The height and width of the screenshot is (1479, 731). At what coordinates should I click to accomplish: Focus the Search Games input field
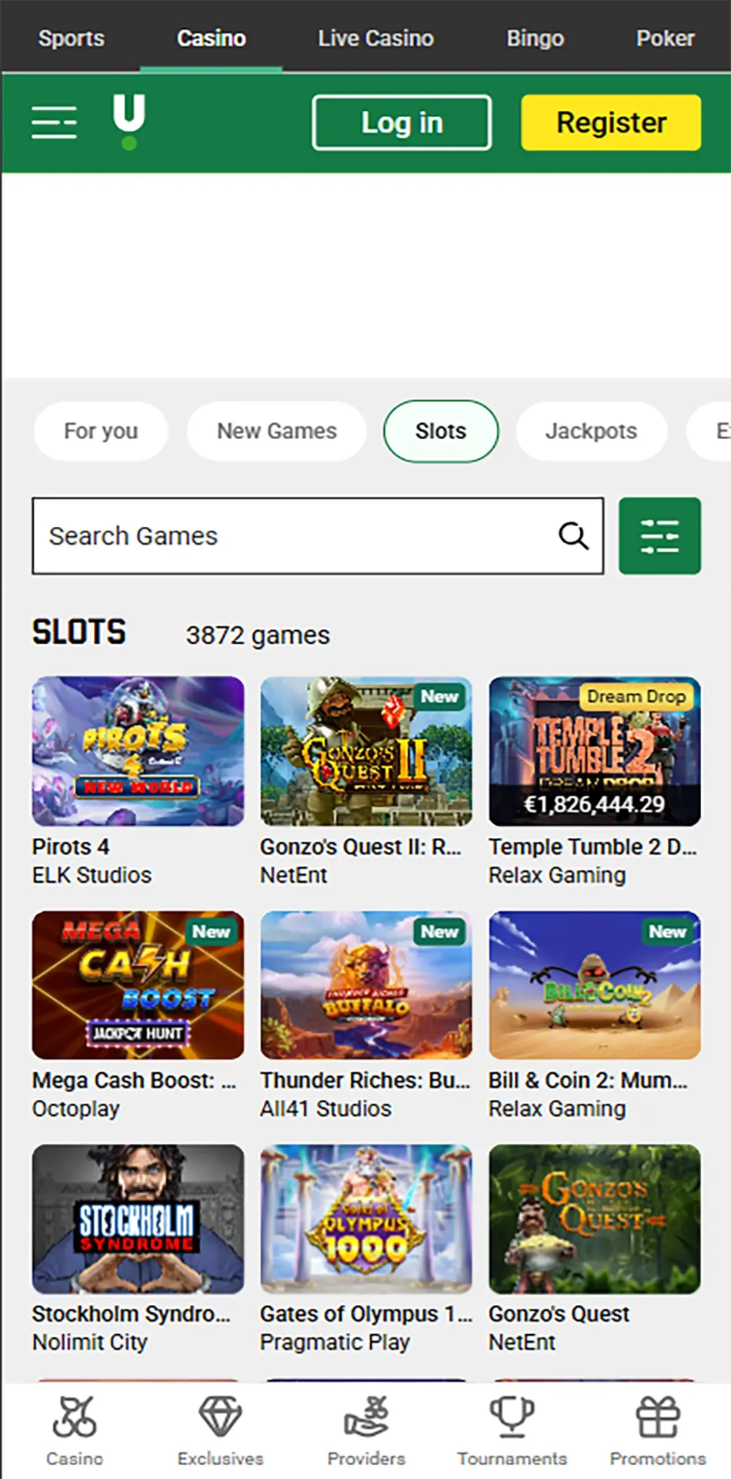292,535
